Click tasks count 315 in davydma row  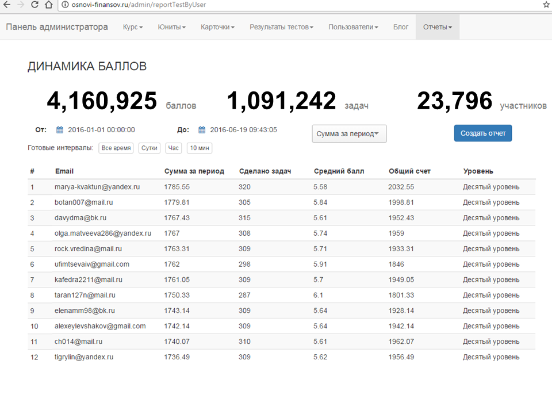point(244,218)
